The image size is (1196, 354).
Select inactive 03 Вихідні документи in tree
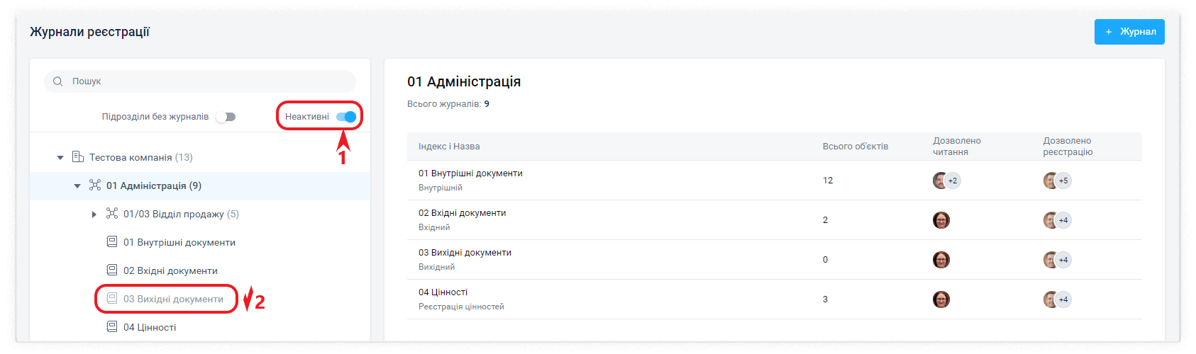click(x=173, y=299)
